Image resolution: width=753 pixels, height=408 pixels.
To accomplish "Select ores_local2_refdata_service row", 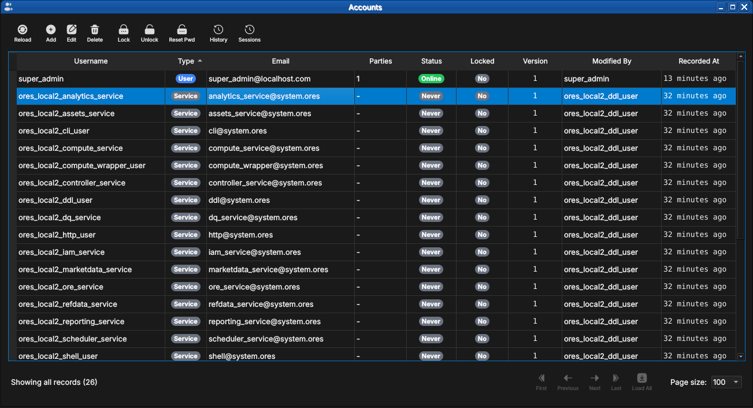I will coord(376,304).
